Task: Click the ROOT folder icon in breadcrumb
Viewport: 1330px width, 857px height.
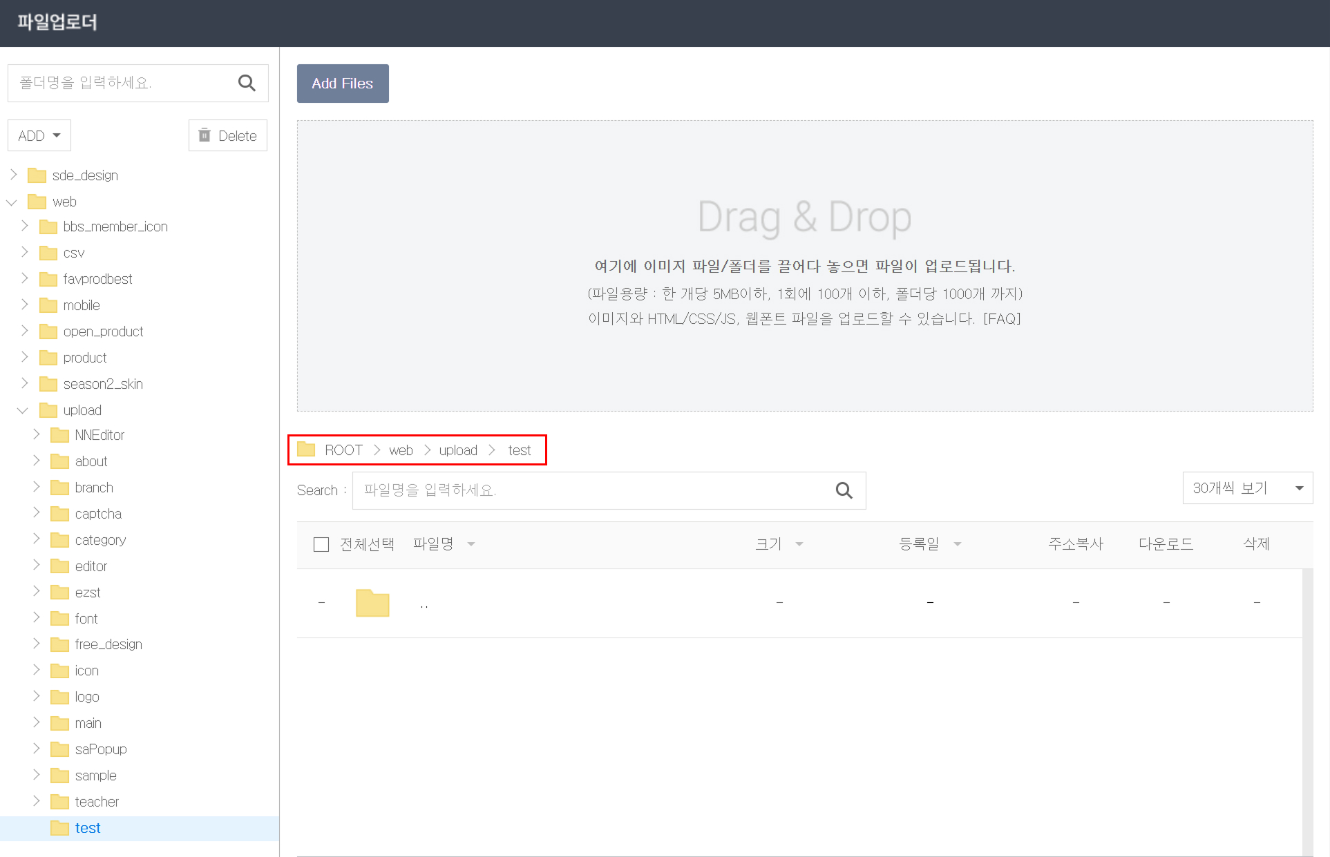Action: point(306,450)
